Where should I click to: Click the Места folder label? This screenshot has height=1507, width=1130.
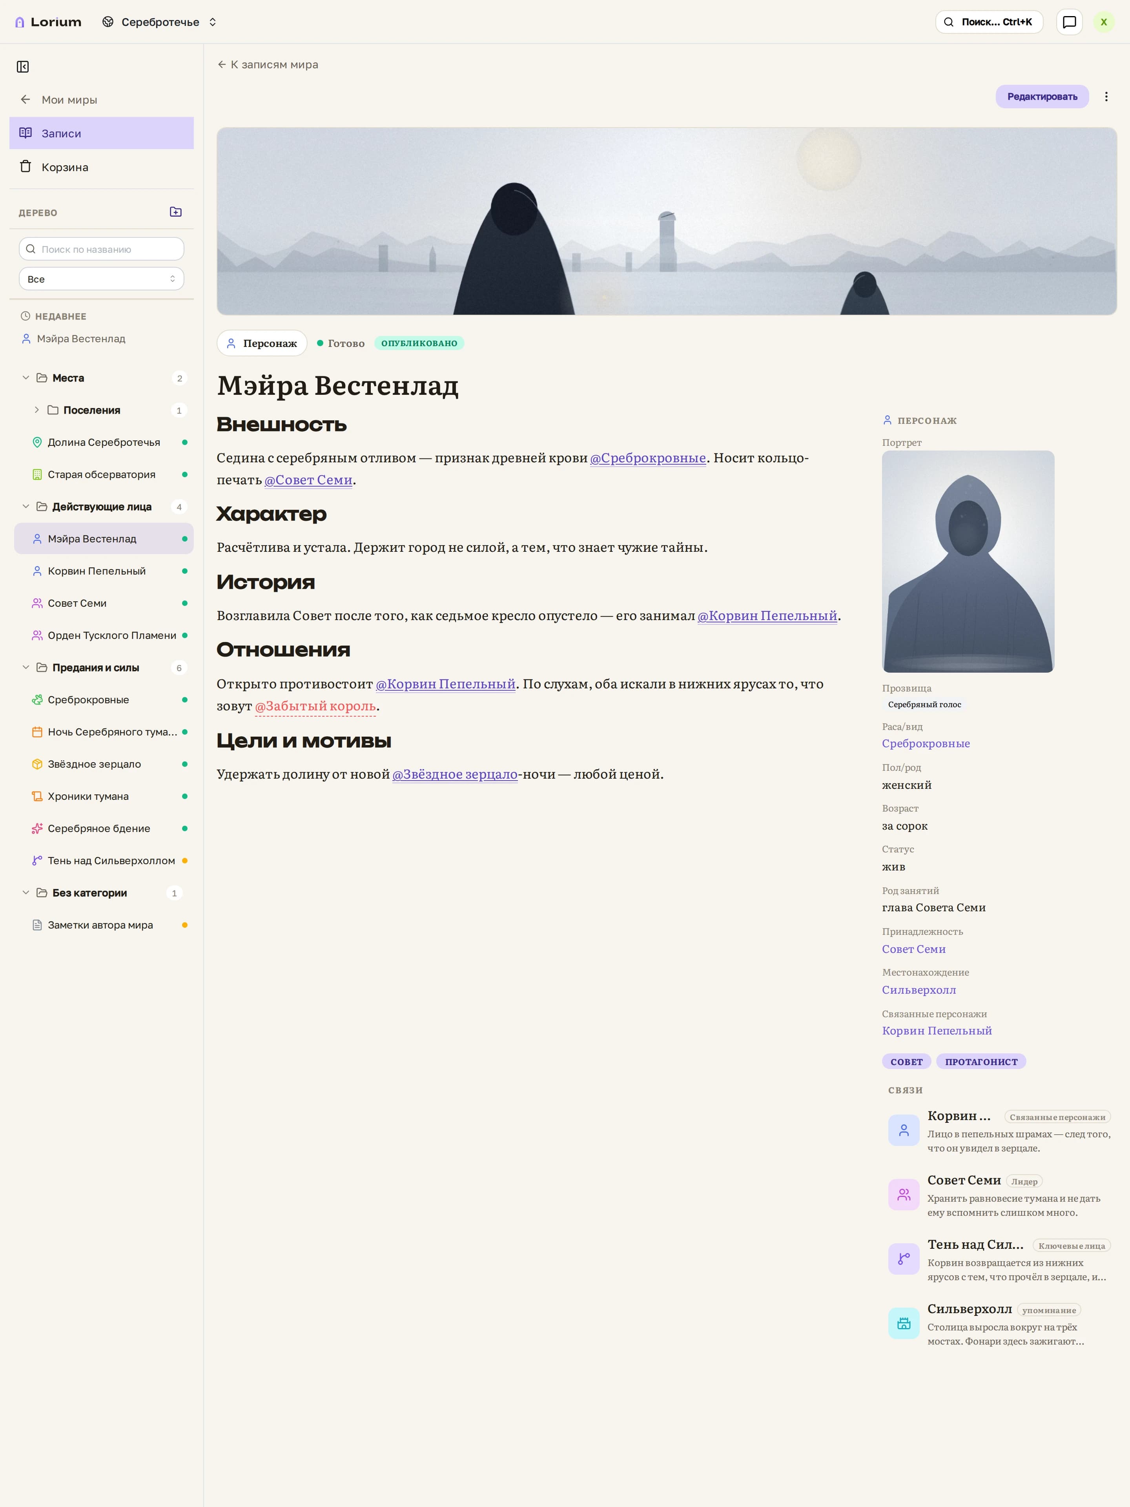(x=68, y=378)
